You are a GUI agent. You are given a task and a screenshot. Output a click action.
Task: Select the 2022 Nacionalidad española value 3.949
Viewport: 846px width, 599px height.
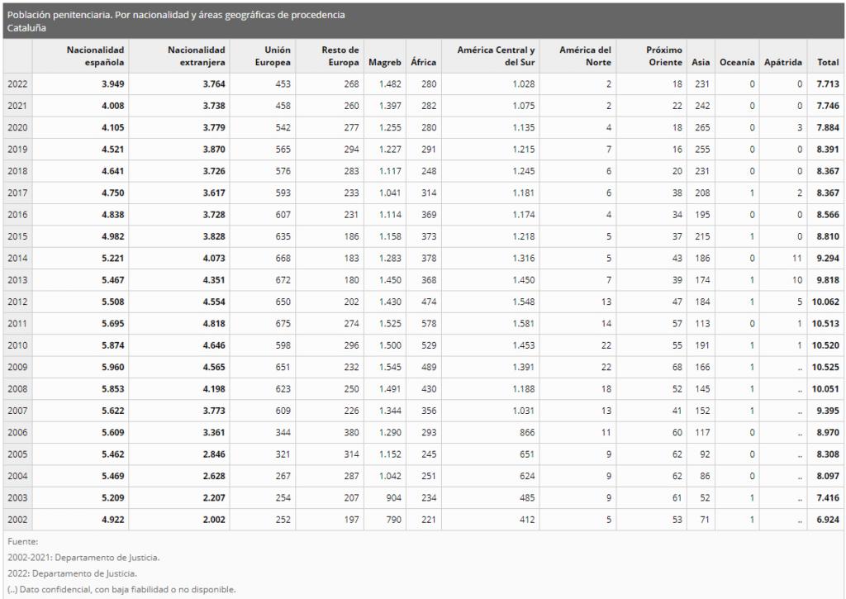pos(112,83)
